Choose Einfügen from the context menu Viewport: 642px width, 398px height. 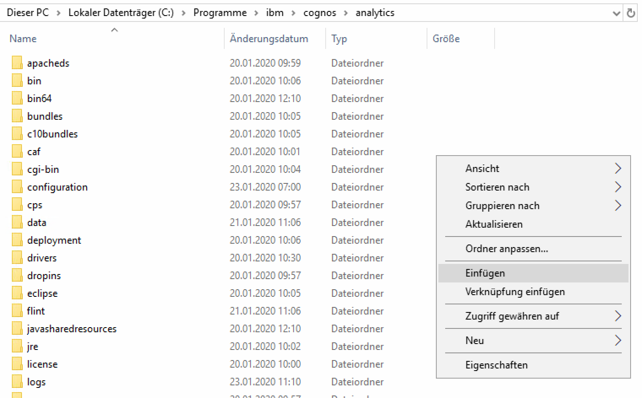coord(485,273)
